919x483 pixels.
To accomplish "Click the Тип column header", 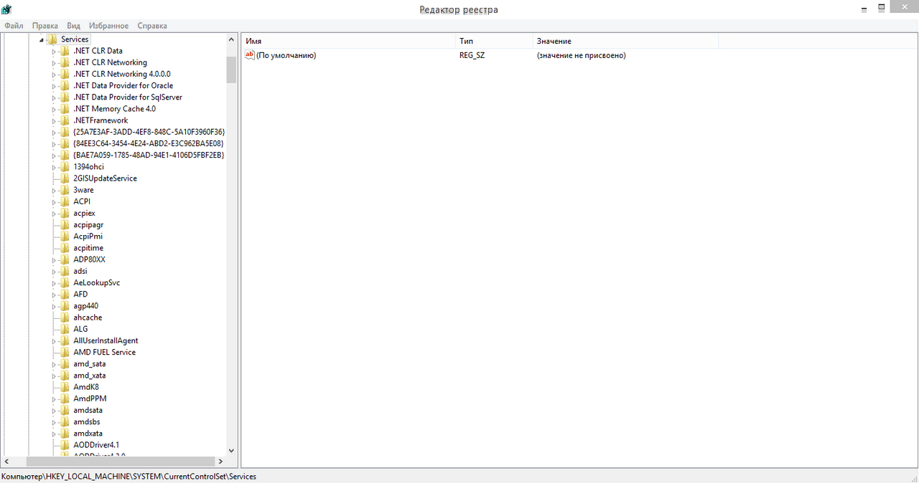I will (495, 42).
